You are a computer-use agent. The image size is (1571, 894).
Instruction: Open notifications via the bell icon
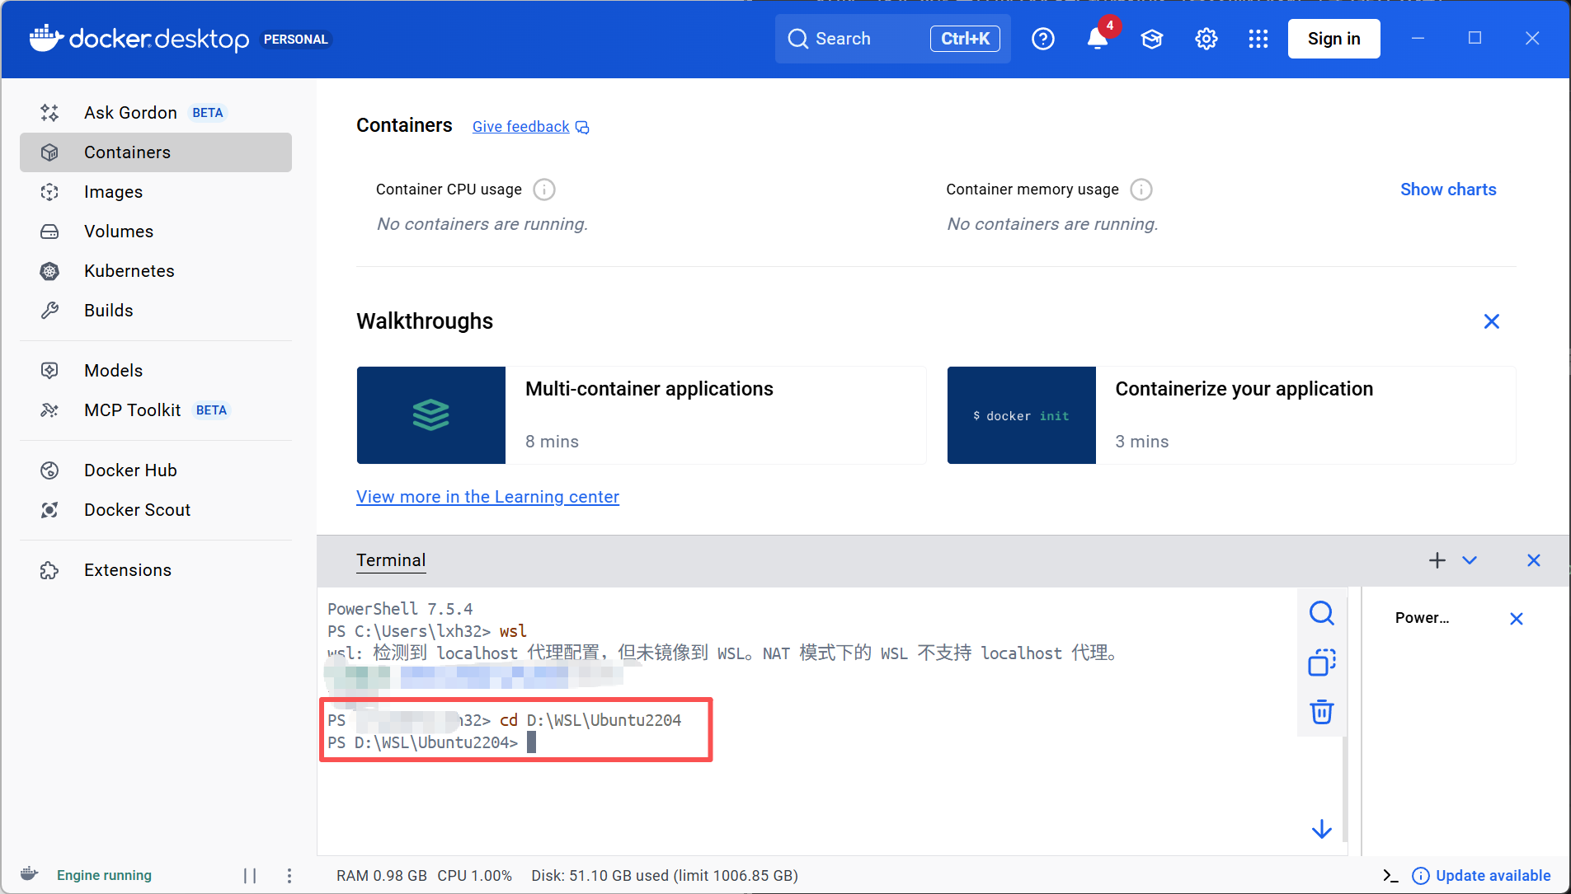(x=1096, y=39)
